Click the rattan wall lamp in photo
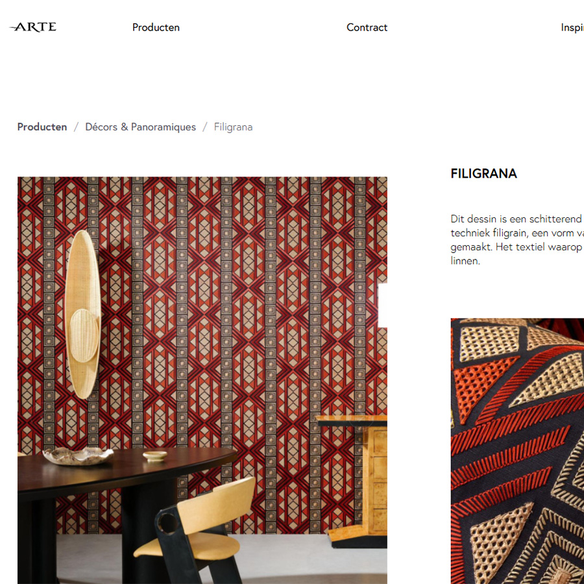Image resolution: width=584 pixels, height=584 pixels. [82, 314]
